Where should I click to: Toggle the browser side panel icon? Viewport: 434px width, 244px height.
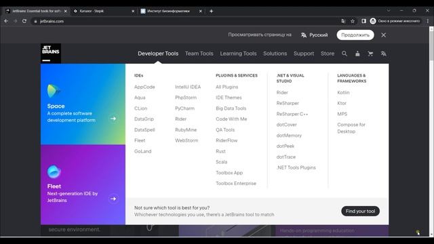(x=363, y=21)
